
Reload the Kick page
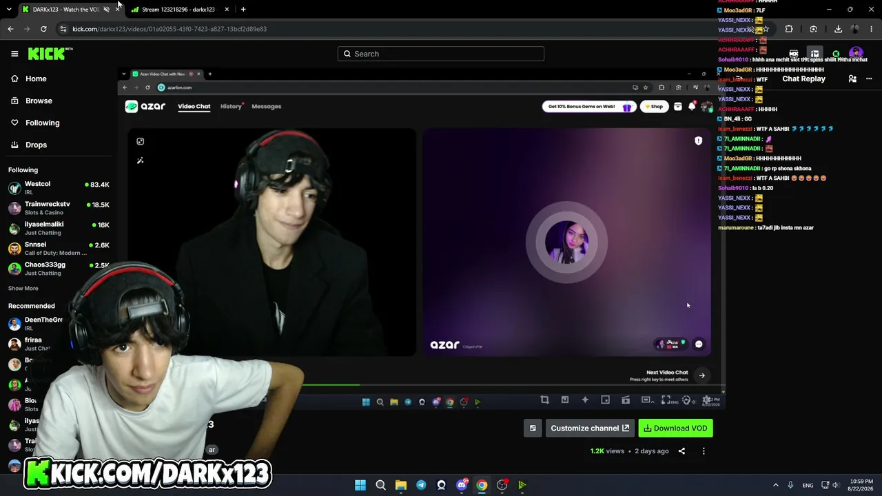click(43, 29)
